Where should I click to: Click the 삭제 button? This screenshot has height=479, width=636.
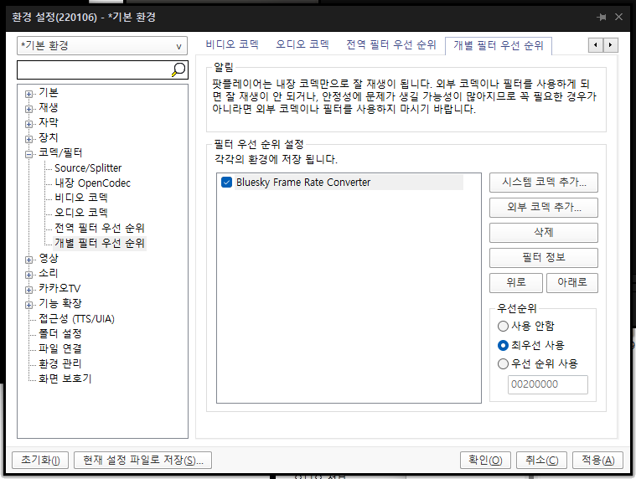544,233
